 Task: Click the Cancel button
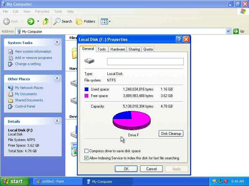coord(151,169)
